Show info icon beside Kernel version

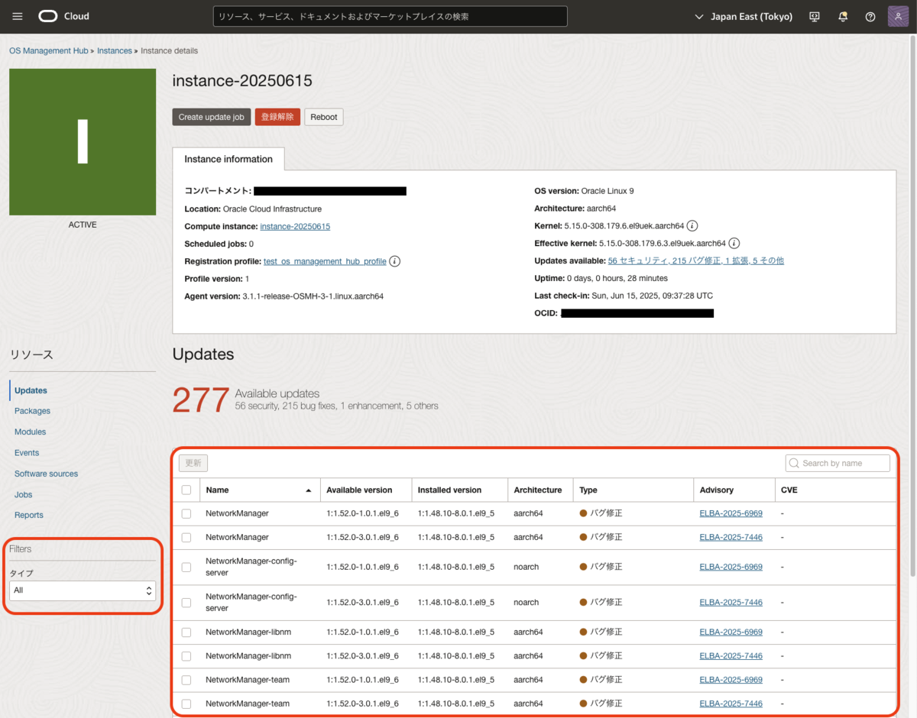[x=692, y=226]
